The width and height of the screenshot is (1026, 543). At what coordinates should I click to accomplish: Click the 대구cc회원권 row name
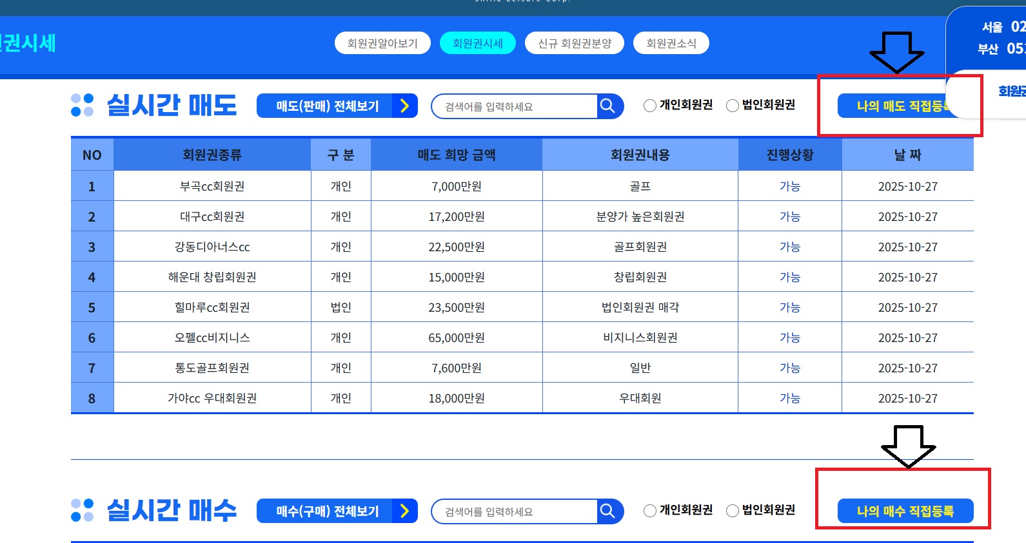pyautogui.click(x=212, y=216)
